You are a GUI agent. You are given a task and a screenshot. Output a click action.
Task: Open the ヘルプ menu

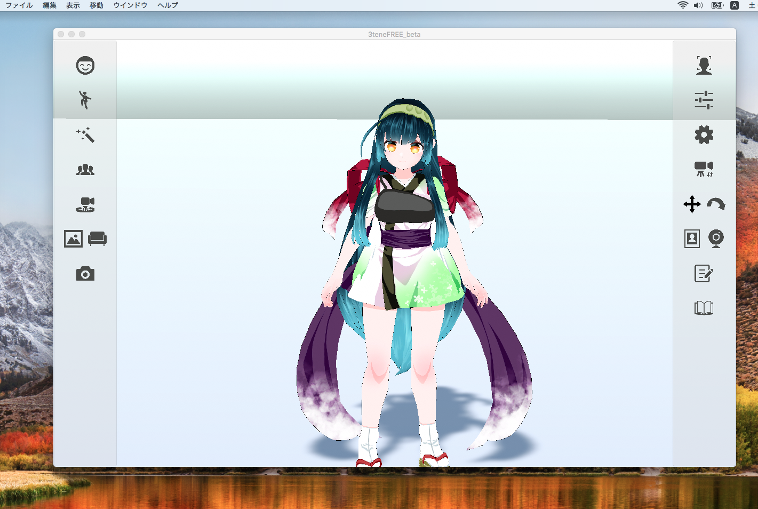point(168,5)
